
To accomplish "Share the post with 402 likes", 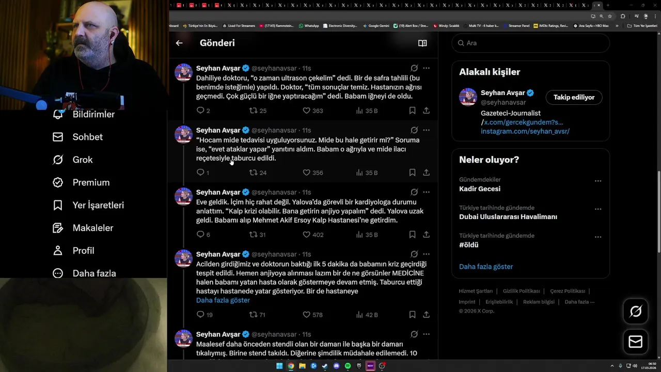I will coord(426,235).
